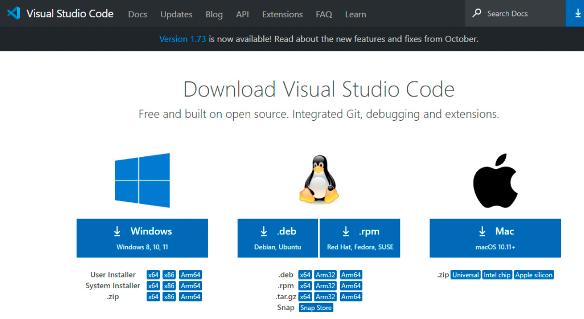The height and width of the screenshot is (319, 584).
Task: Pick the Linux .rpm Arm64 package
Action: (x=351, y=286)
